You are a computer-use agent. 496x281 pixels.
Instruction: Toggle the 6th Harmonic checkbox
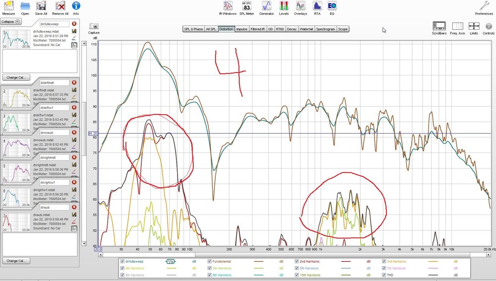297,268
